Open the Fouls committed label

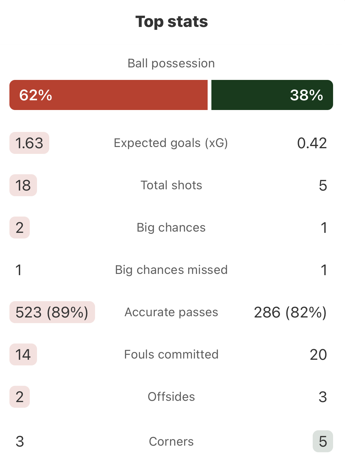tap(171, 354)
